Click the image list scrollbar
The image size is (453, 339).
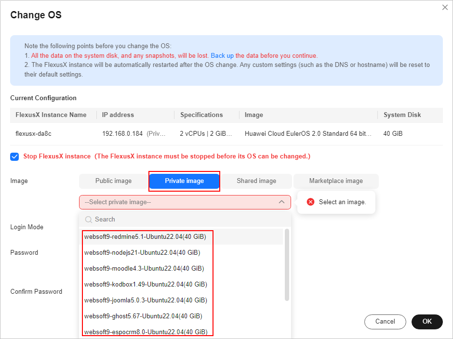[287, 265]
